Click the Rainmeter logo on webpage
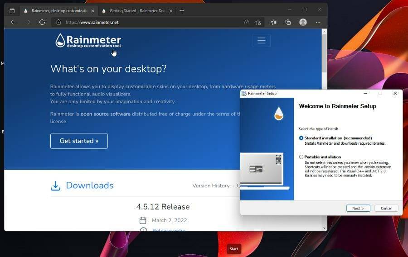 88,41
